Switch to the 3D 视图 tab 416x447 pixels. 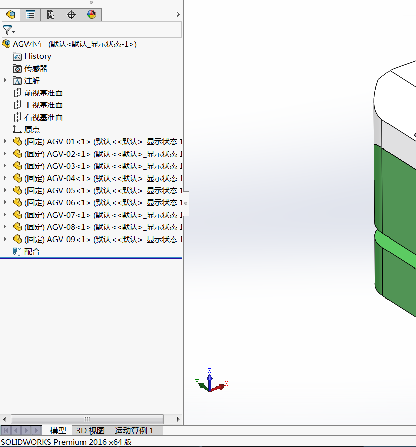pyautogui.click(x=90, y=431)
